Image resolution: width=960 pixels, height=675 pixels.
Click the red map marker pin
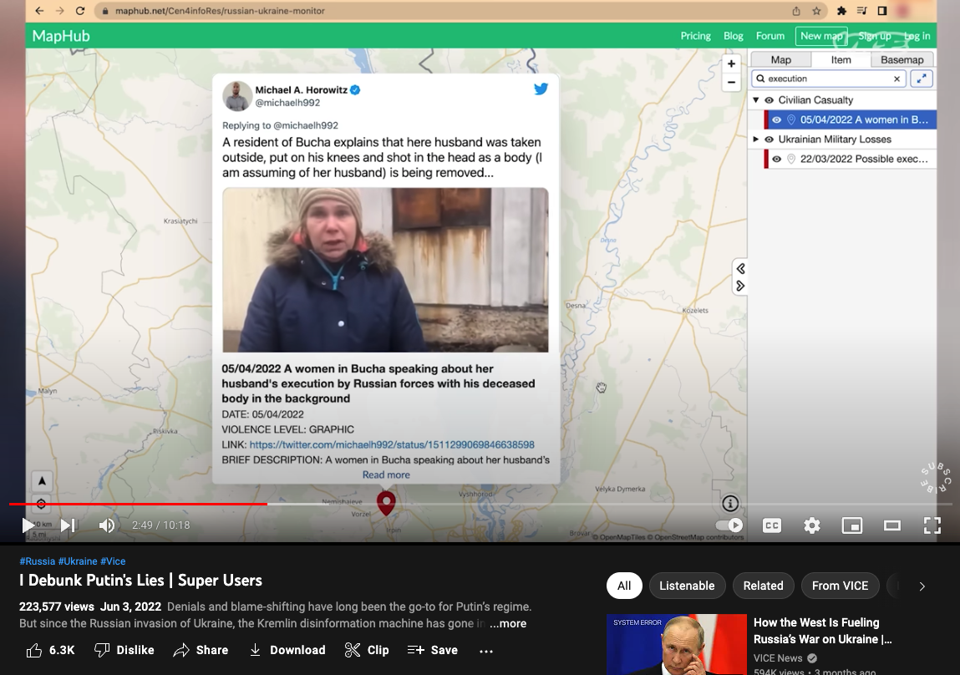pos(386,502)
